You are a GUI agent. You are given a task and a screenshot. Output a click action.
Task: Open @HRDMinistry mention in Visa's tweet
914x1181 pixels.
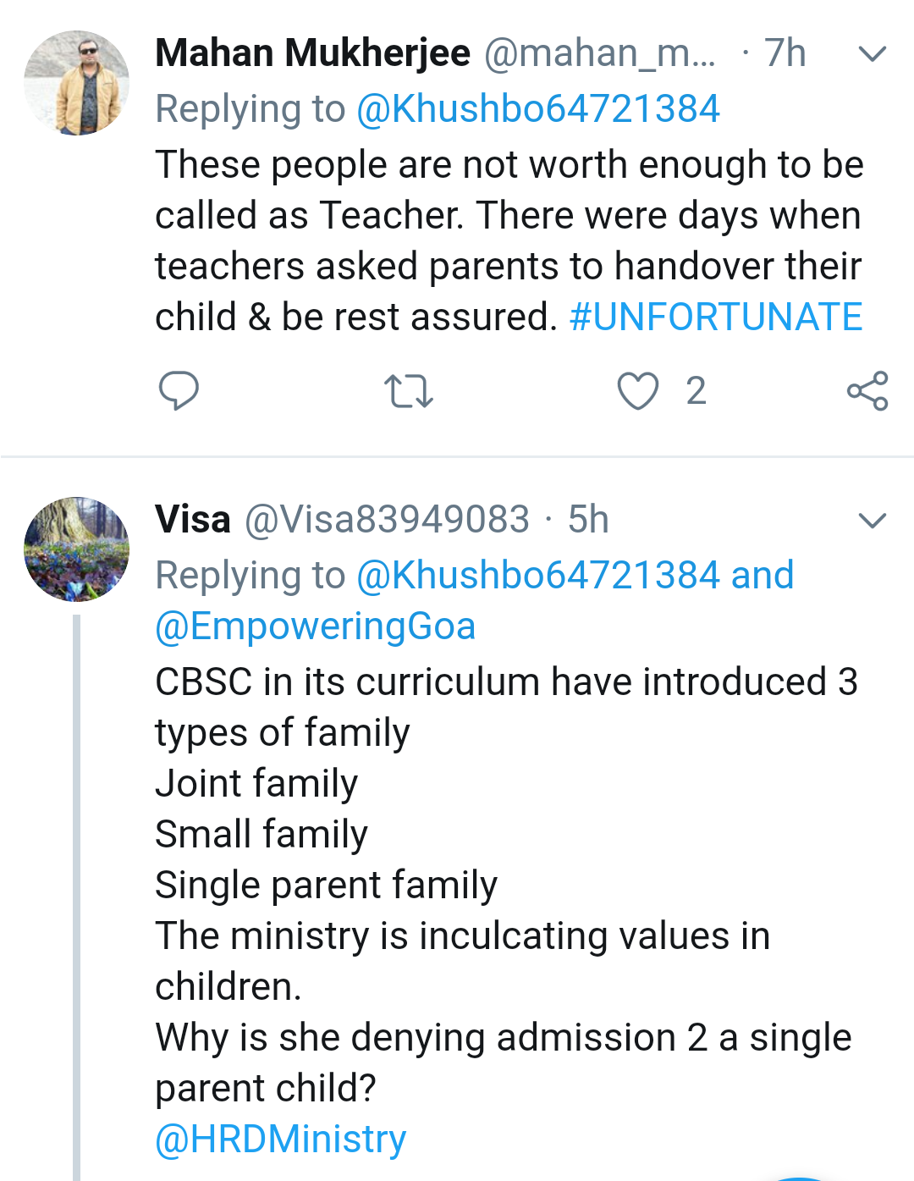281,1140
